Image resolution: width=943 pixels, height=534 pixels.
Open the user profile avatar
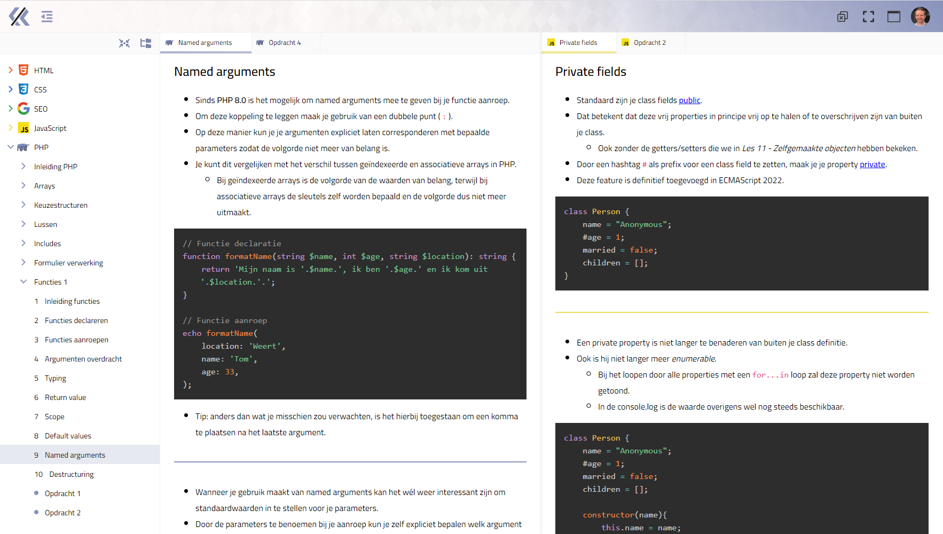[920, 17]
